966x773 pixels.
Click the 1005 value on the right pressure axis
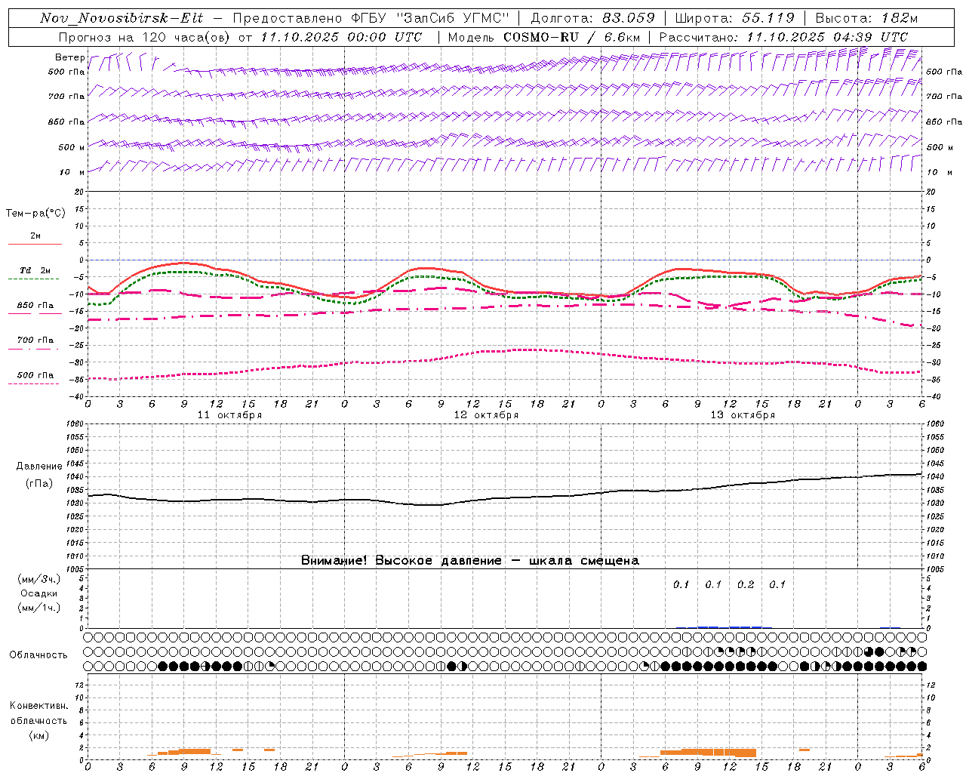935,568
